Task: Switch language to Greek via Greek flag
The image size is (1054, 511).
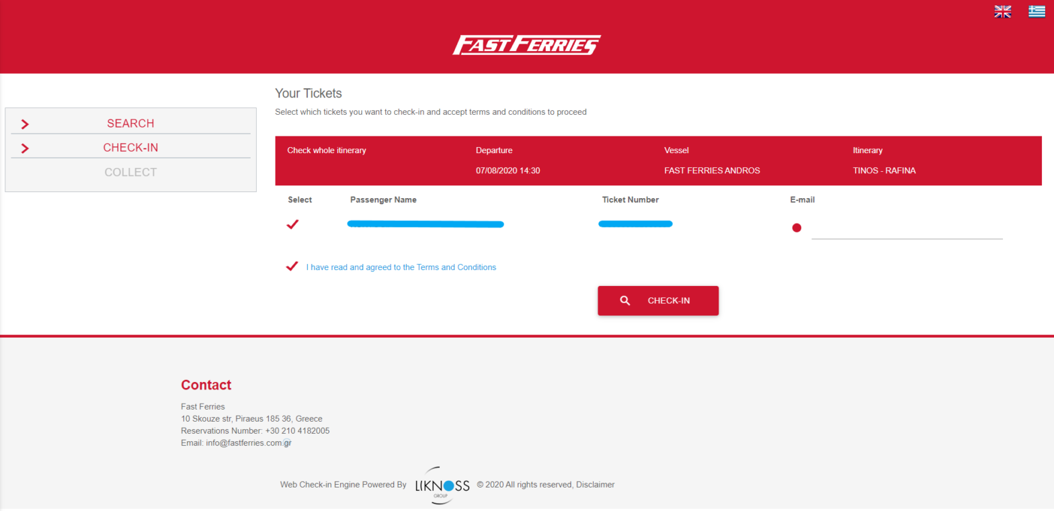Action: (x=1036, y=11)
